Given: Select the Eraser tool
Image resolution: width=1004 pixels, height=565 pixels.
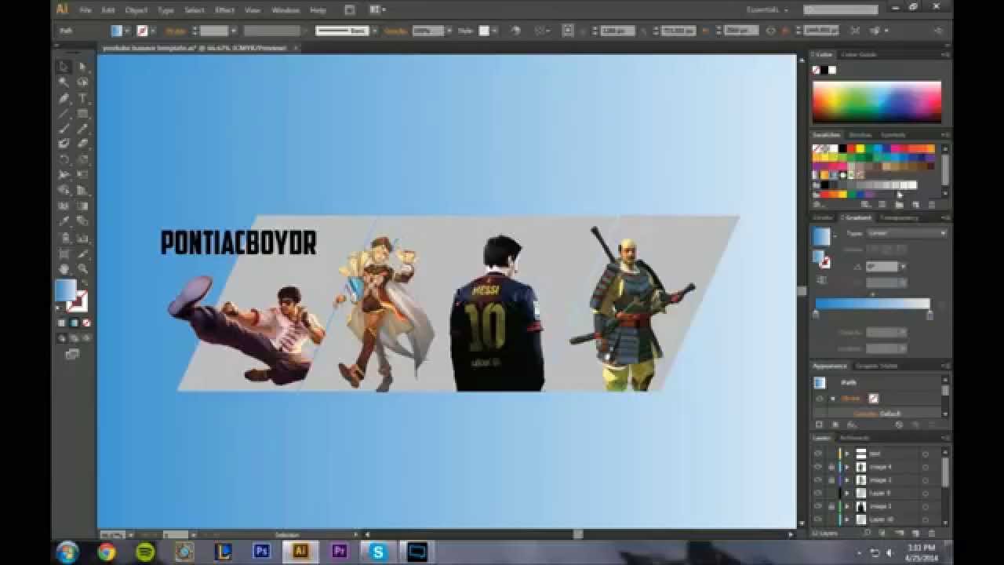Looking at the screenshot, I should (x=82, y=144).
